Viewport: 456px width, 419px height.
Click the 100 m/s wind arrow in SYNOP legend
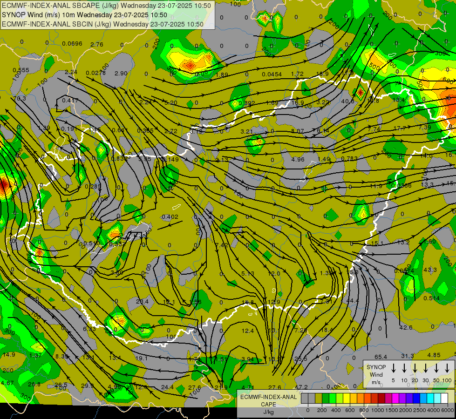(447, 368)
